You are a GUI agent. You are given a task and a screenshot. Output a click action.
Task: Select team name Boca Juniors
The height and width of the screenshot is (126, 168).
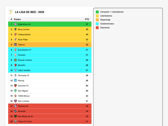[x=24, y=29]
